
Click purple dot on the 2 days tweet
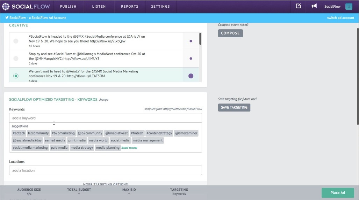click(191, 59)
